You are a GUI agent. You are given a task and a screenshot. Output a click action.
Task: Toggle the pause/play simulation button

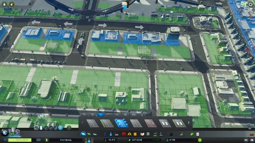(x=5, y=140)
